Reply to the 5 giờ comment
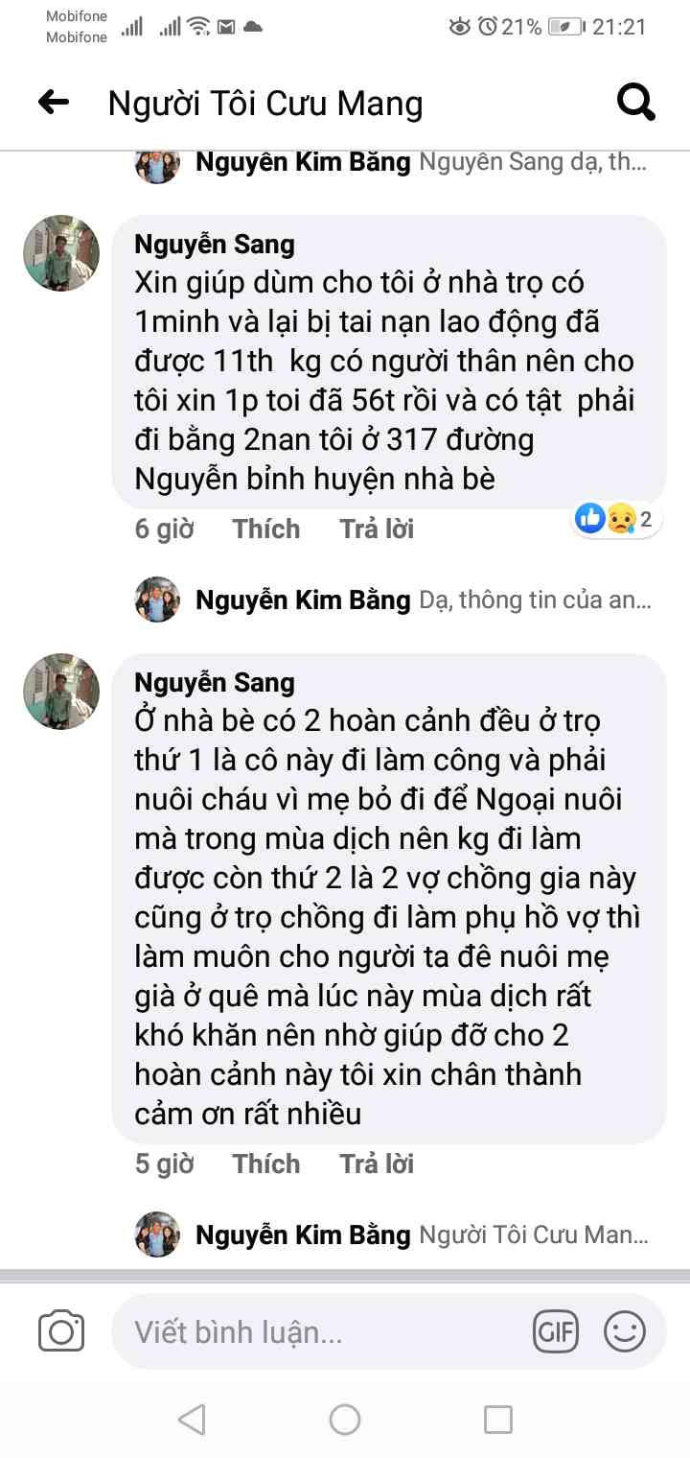The image size is (690, 1458). pos(377,1164)
